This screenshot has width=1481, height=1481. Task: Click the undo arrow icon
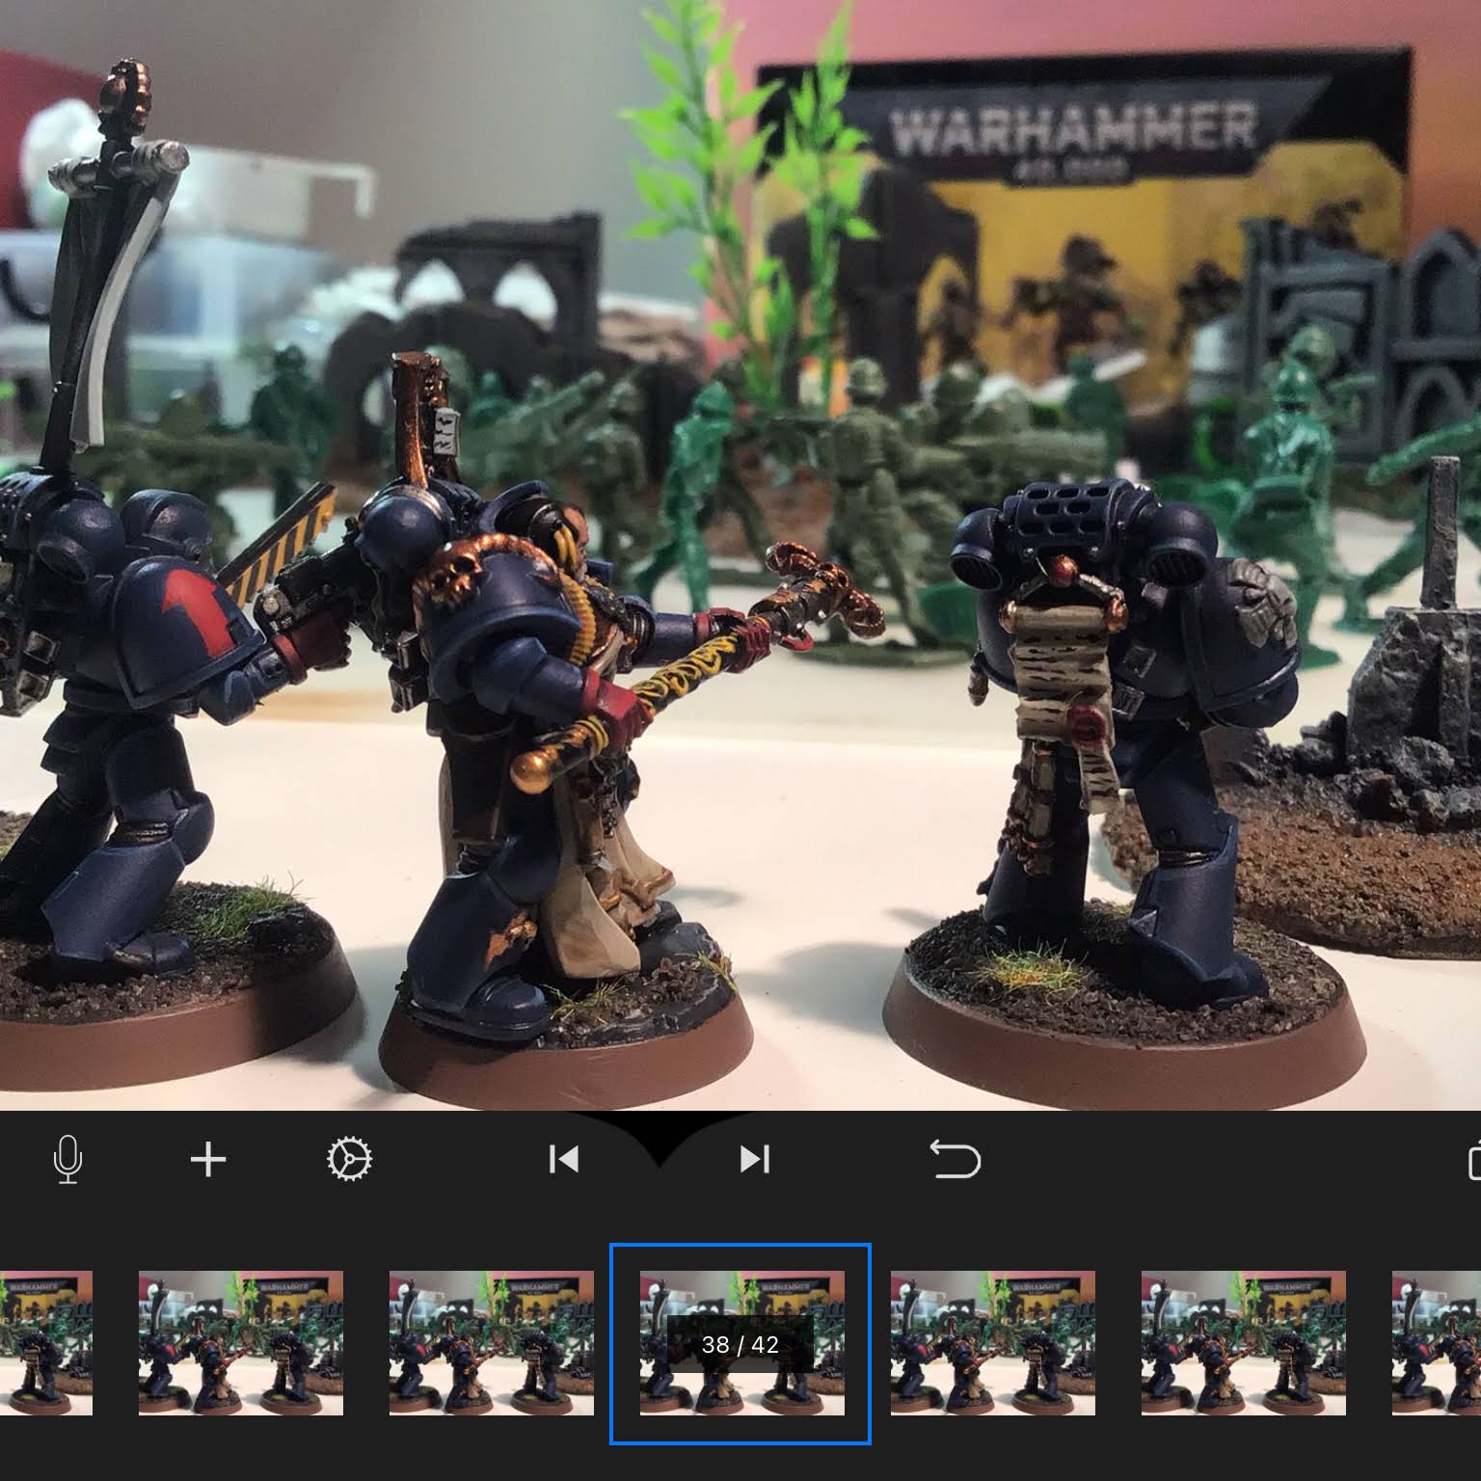[955, 1159]
